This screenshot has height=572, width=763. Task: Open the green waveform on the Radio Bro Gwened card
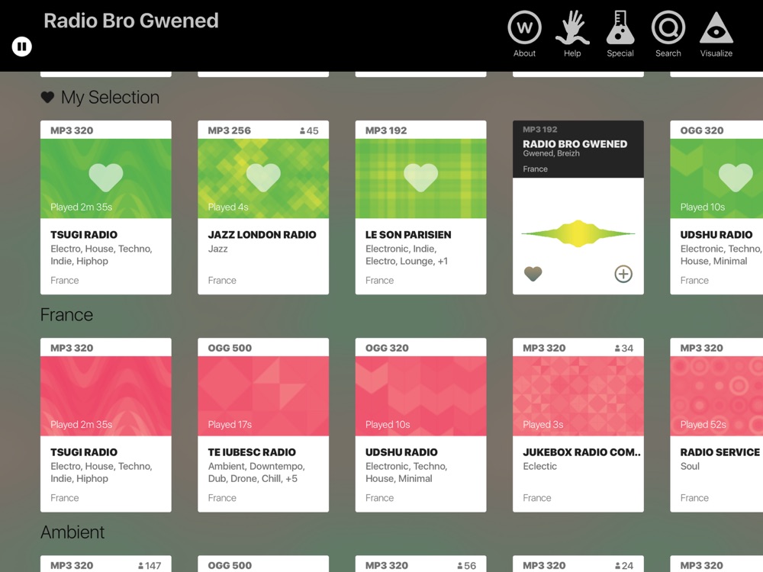pyautogui.click(x=578, y=233)
